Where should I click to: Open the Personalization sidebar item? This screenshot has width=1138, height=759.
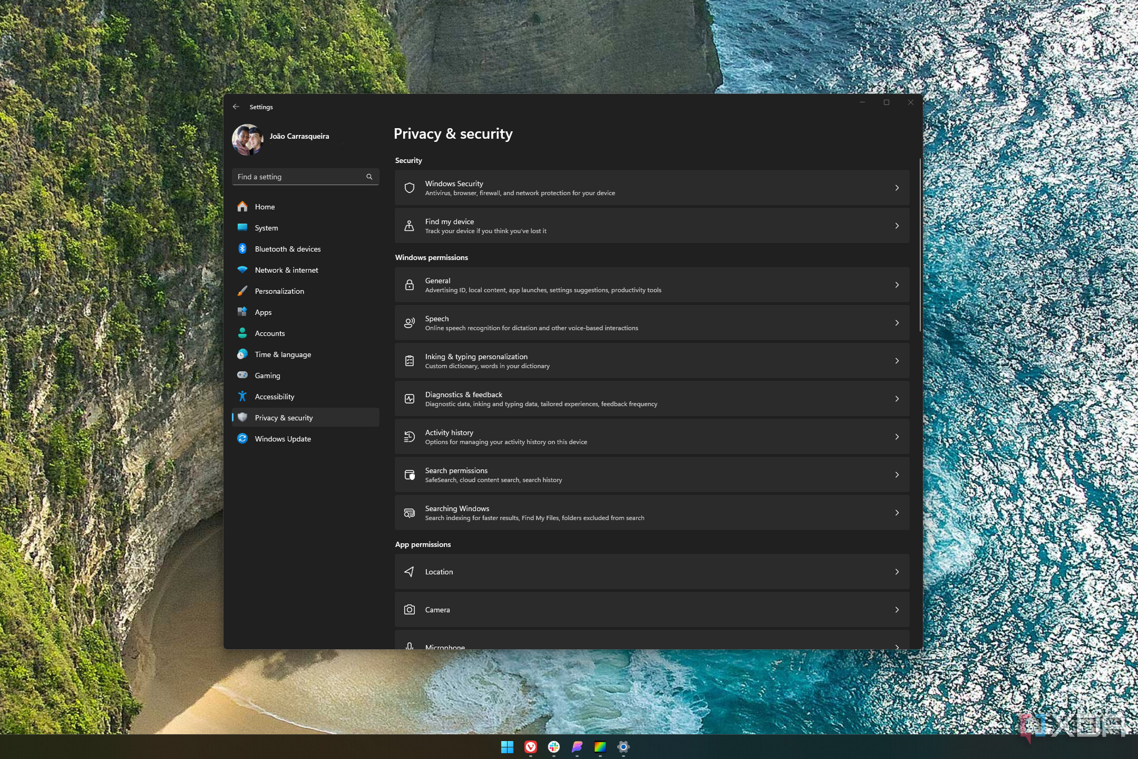[x=279, y=291]
